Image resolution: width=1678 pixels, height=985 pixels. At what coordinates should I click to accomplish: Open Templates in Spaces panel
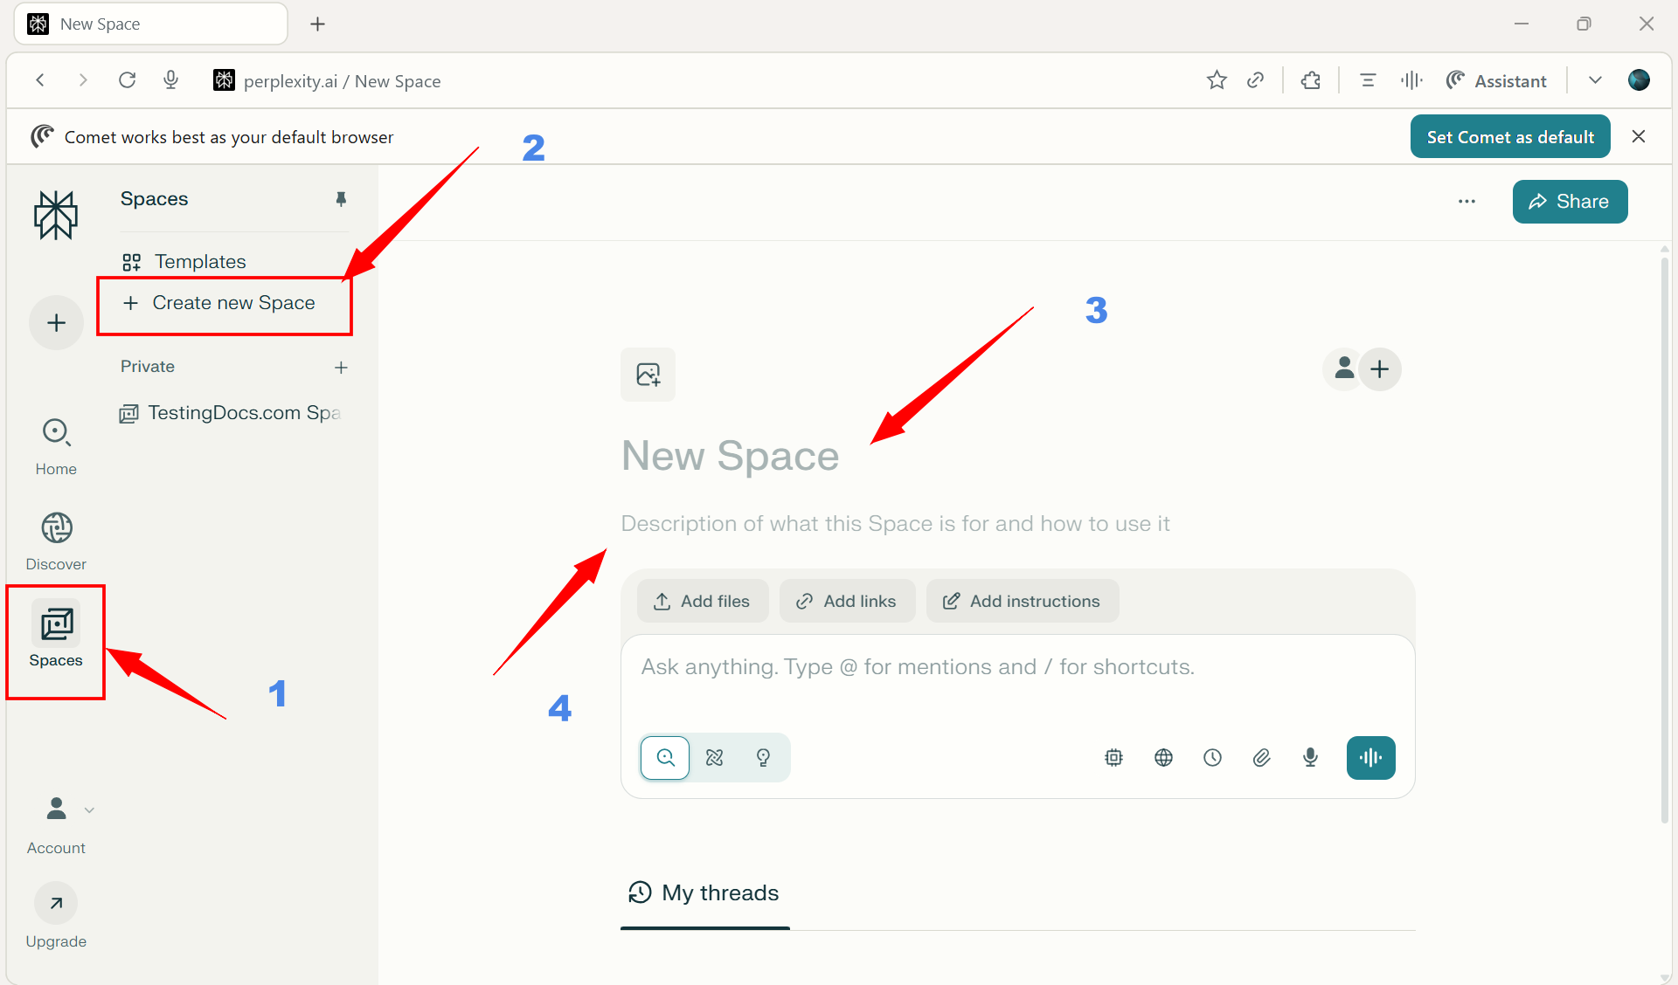[199, 261]
